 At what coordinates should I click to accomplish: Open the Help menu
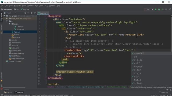tap(58, 6)
